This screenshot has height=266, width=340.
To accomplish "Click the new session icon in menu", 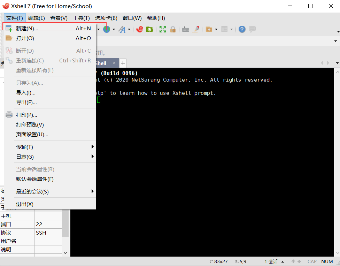I will tap(9, 29).
